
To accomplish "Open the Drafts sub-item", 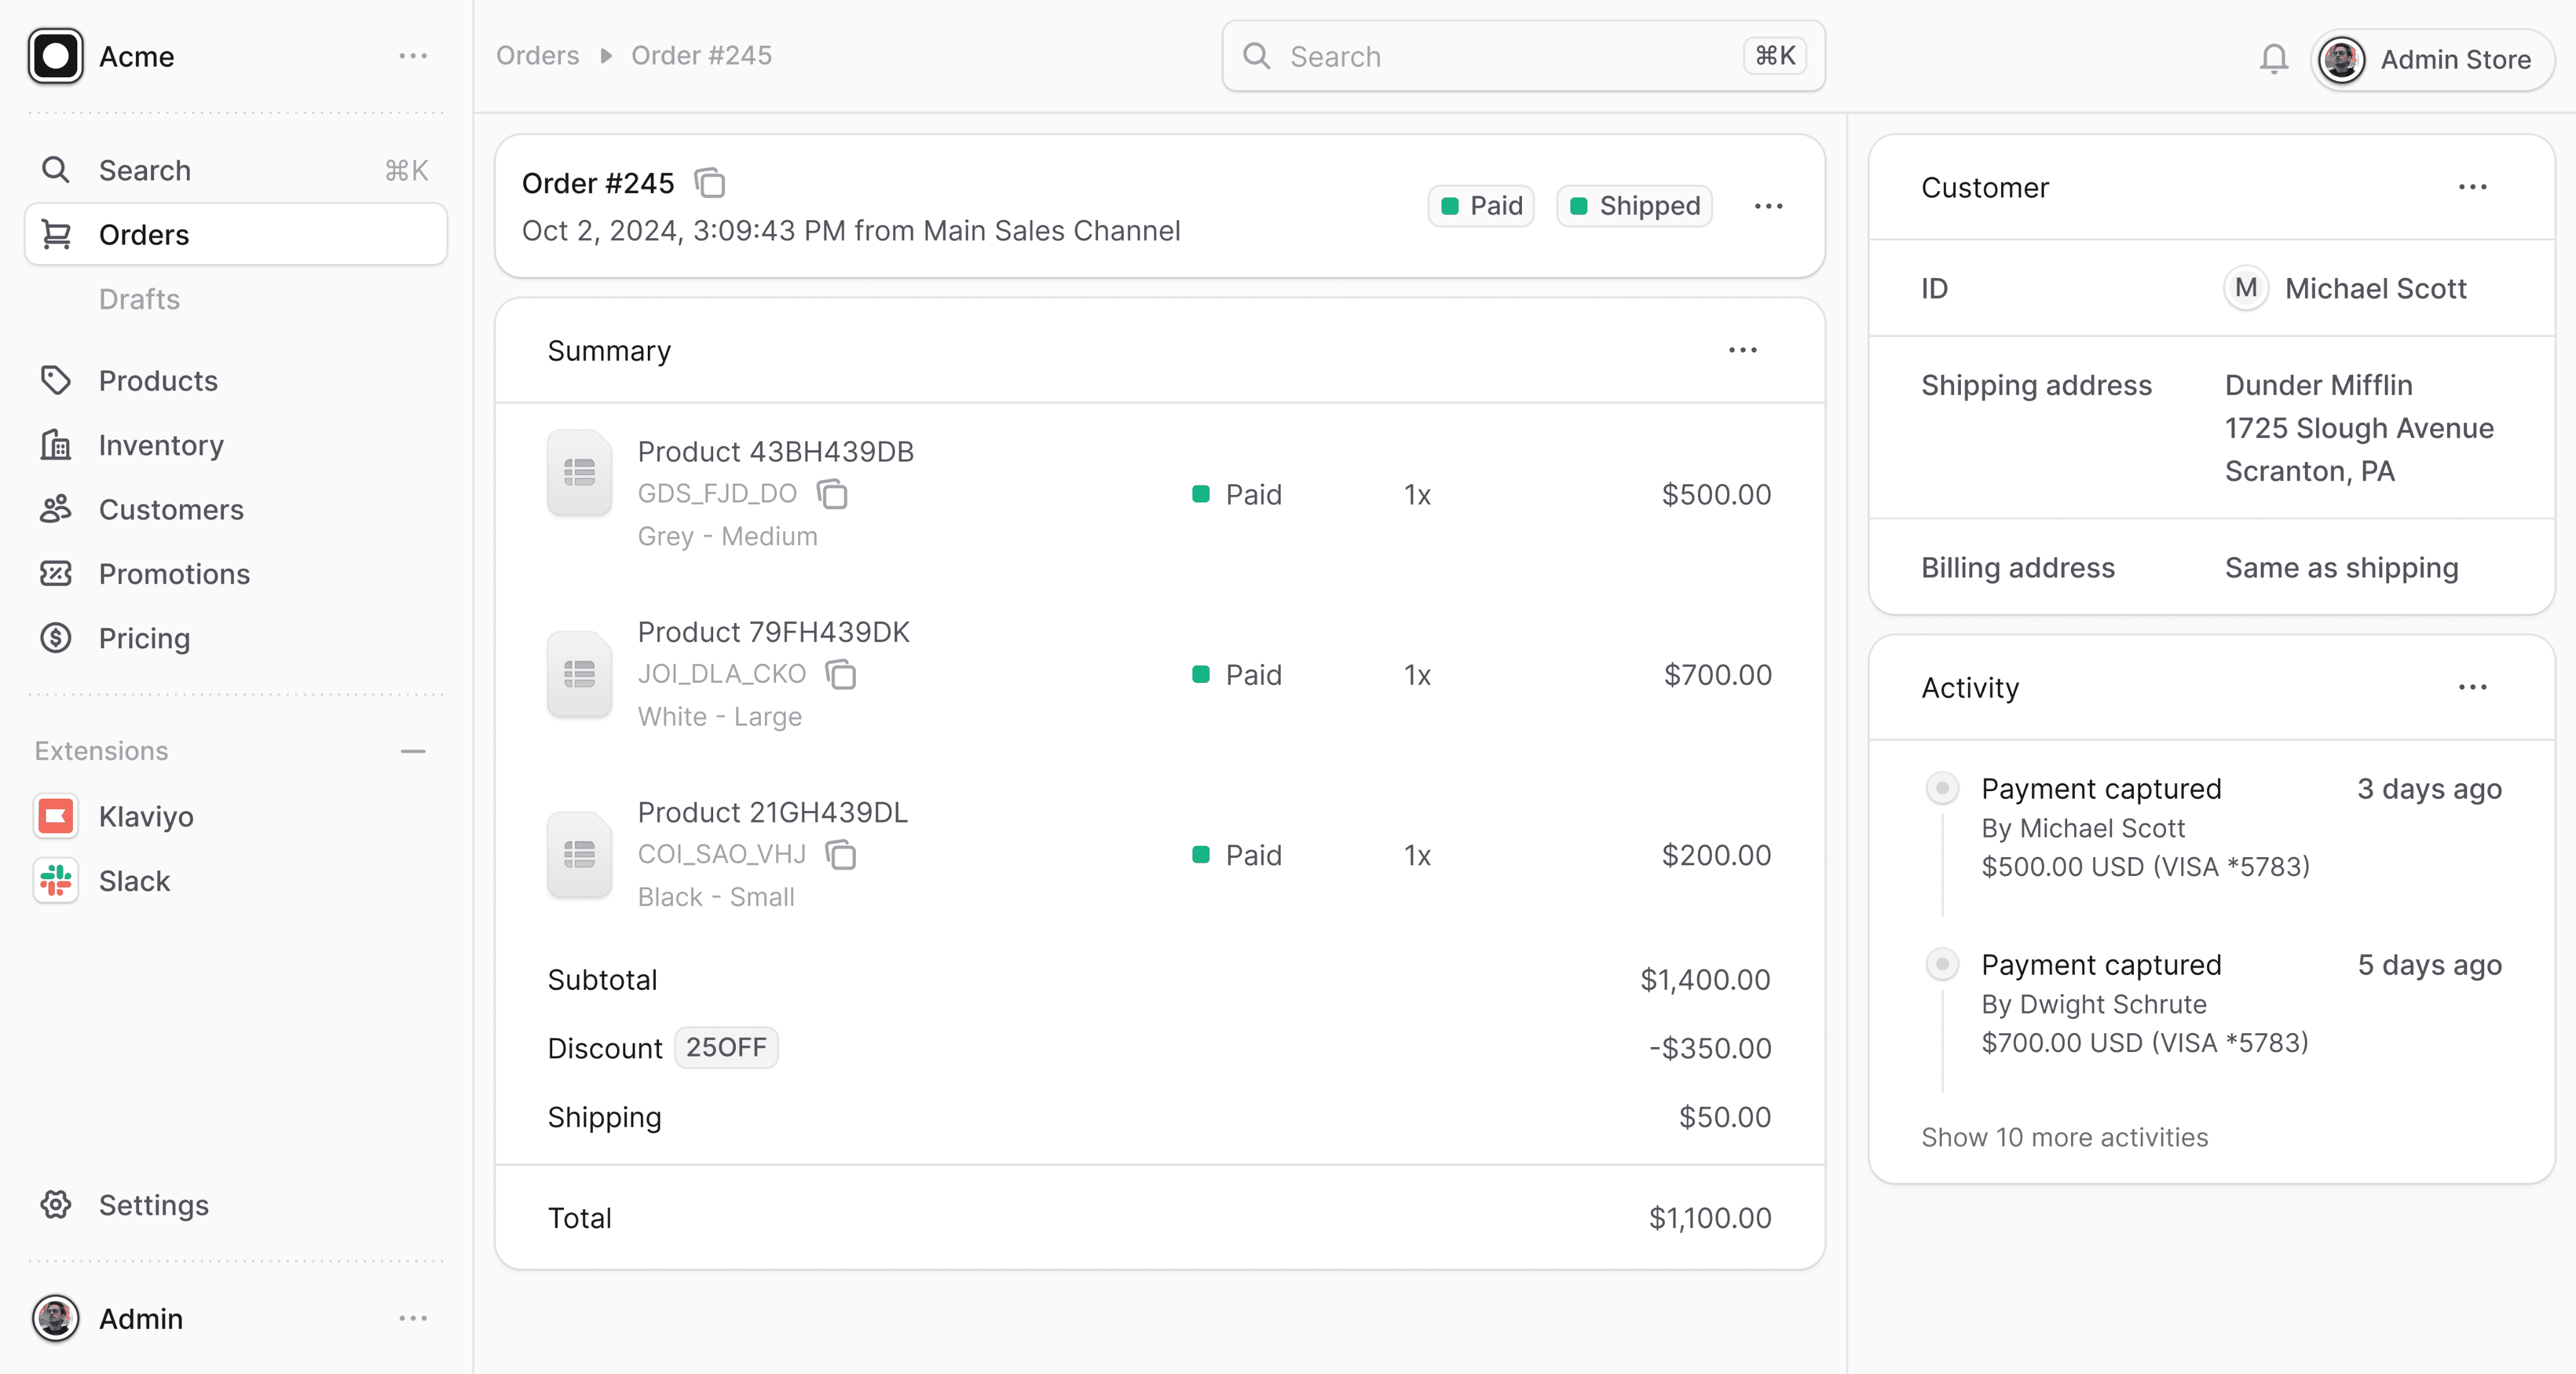I will click(139, 299).
